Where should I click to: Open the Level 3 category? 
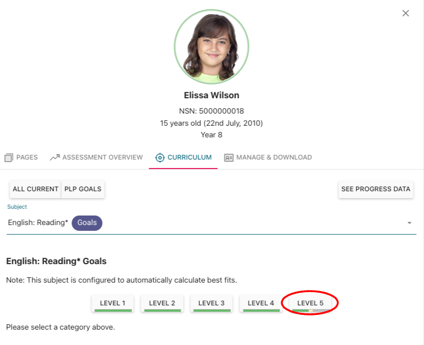(x=211, y=303)
